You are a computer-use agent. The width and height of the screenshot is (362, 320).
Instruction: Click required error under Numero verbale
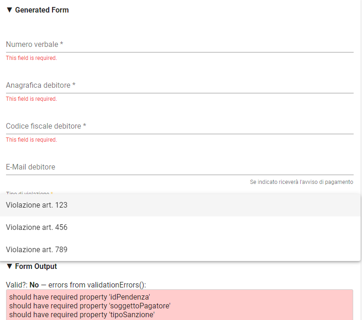tap(32, 58)
